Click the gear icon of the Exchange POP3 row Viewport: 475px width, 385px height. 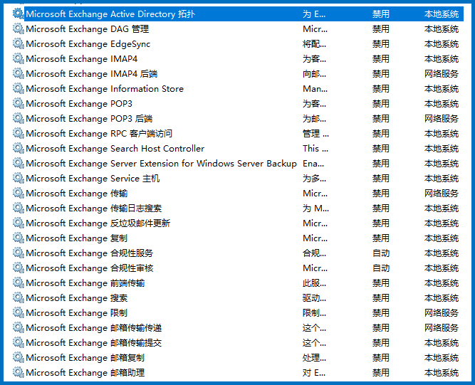pyautogui.click(x=19, y=103)
